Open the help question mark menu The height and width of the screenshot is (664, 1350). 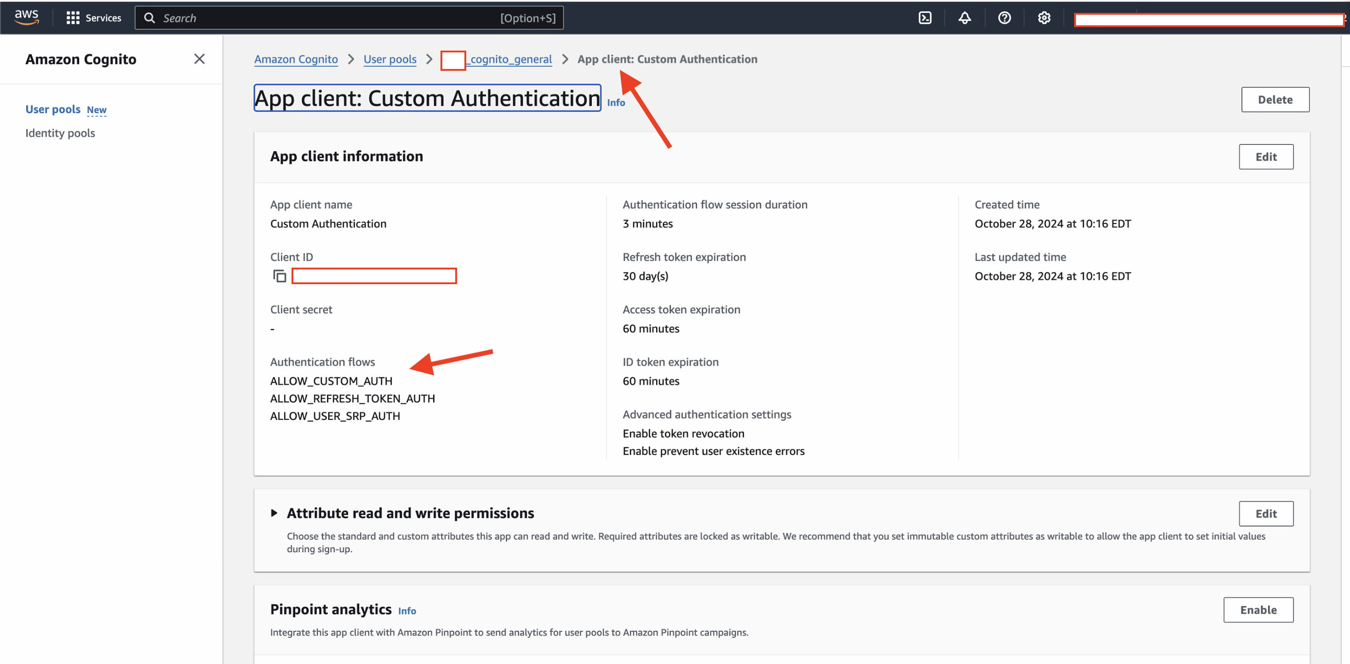tap(1004, 18)
